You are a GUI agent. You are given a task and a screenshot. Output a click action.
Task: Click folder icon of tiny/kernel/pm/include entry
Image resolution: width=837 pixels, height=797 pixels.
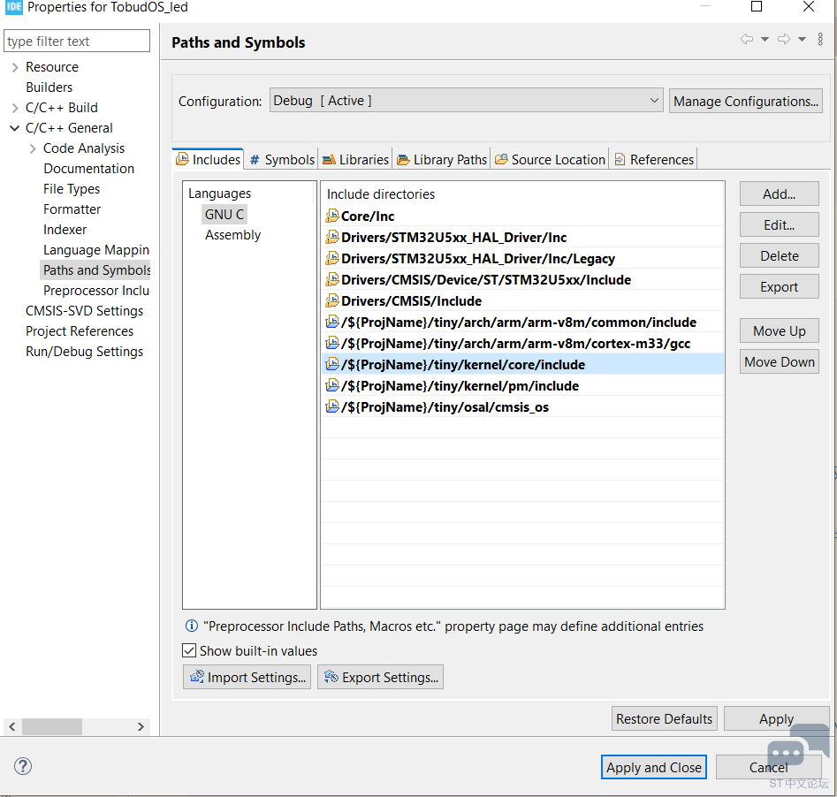(332, 385)
